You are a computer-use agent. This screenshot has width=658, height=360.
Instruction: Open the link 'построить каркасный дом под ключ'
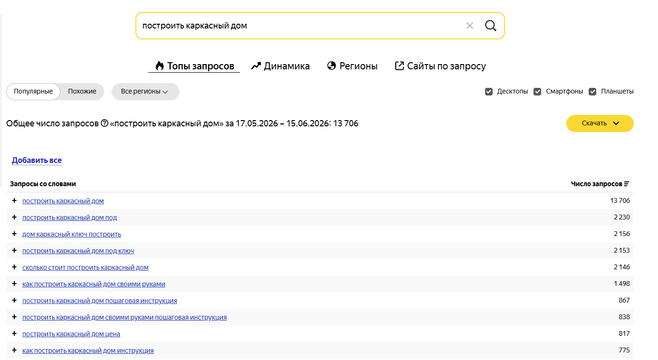[78, 251]
